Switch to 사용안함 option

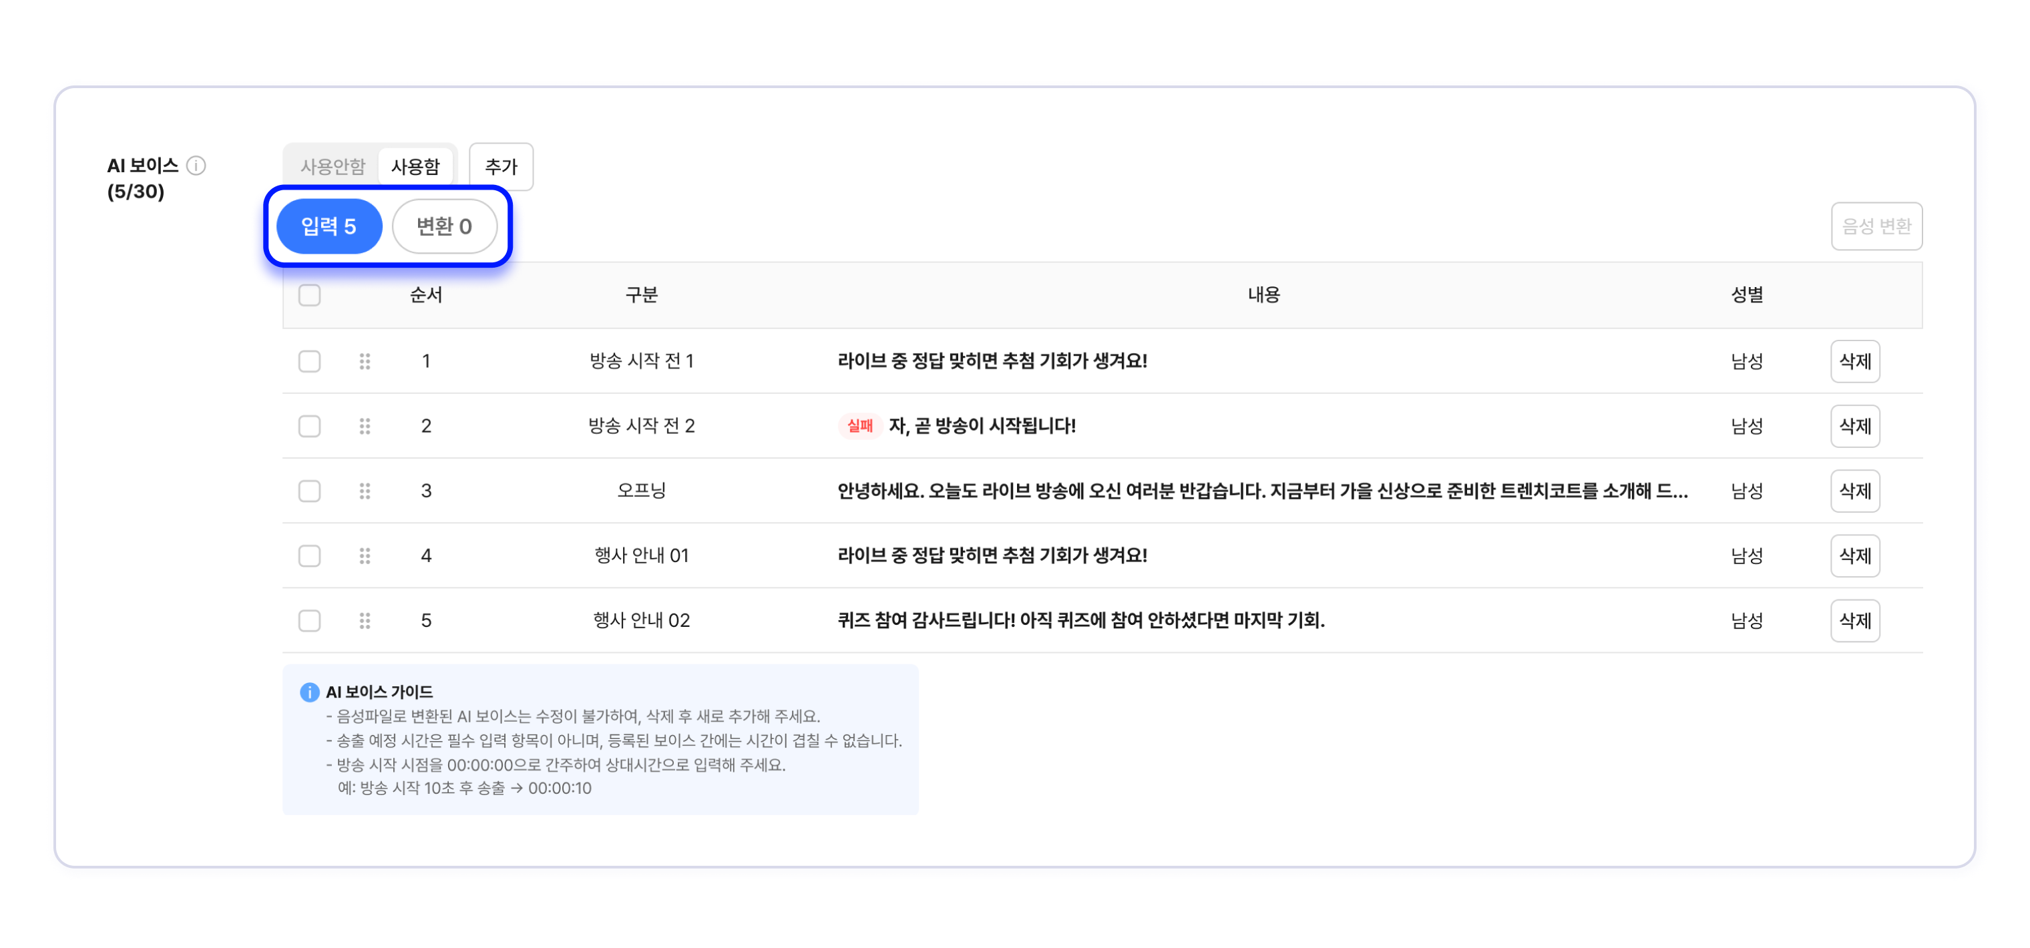tap(333, 166)
